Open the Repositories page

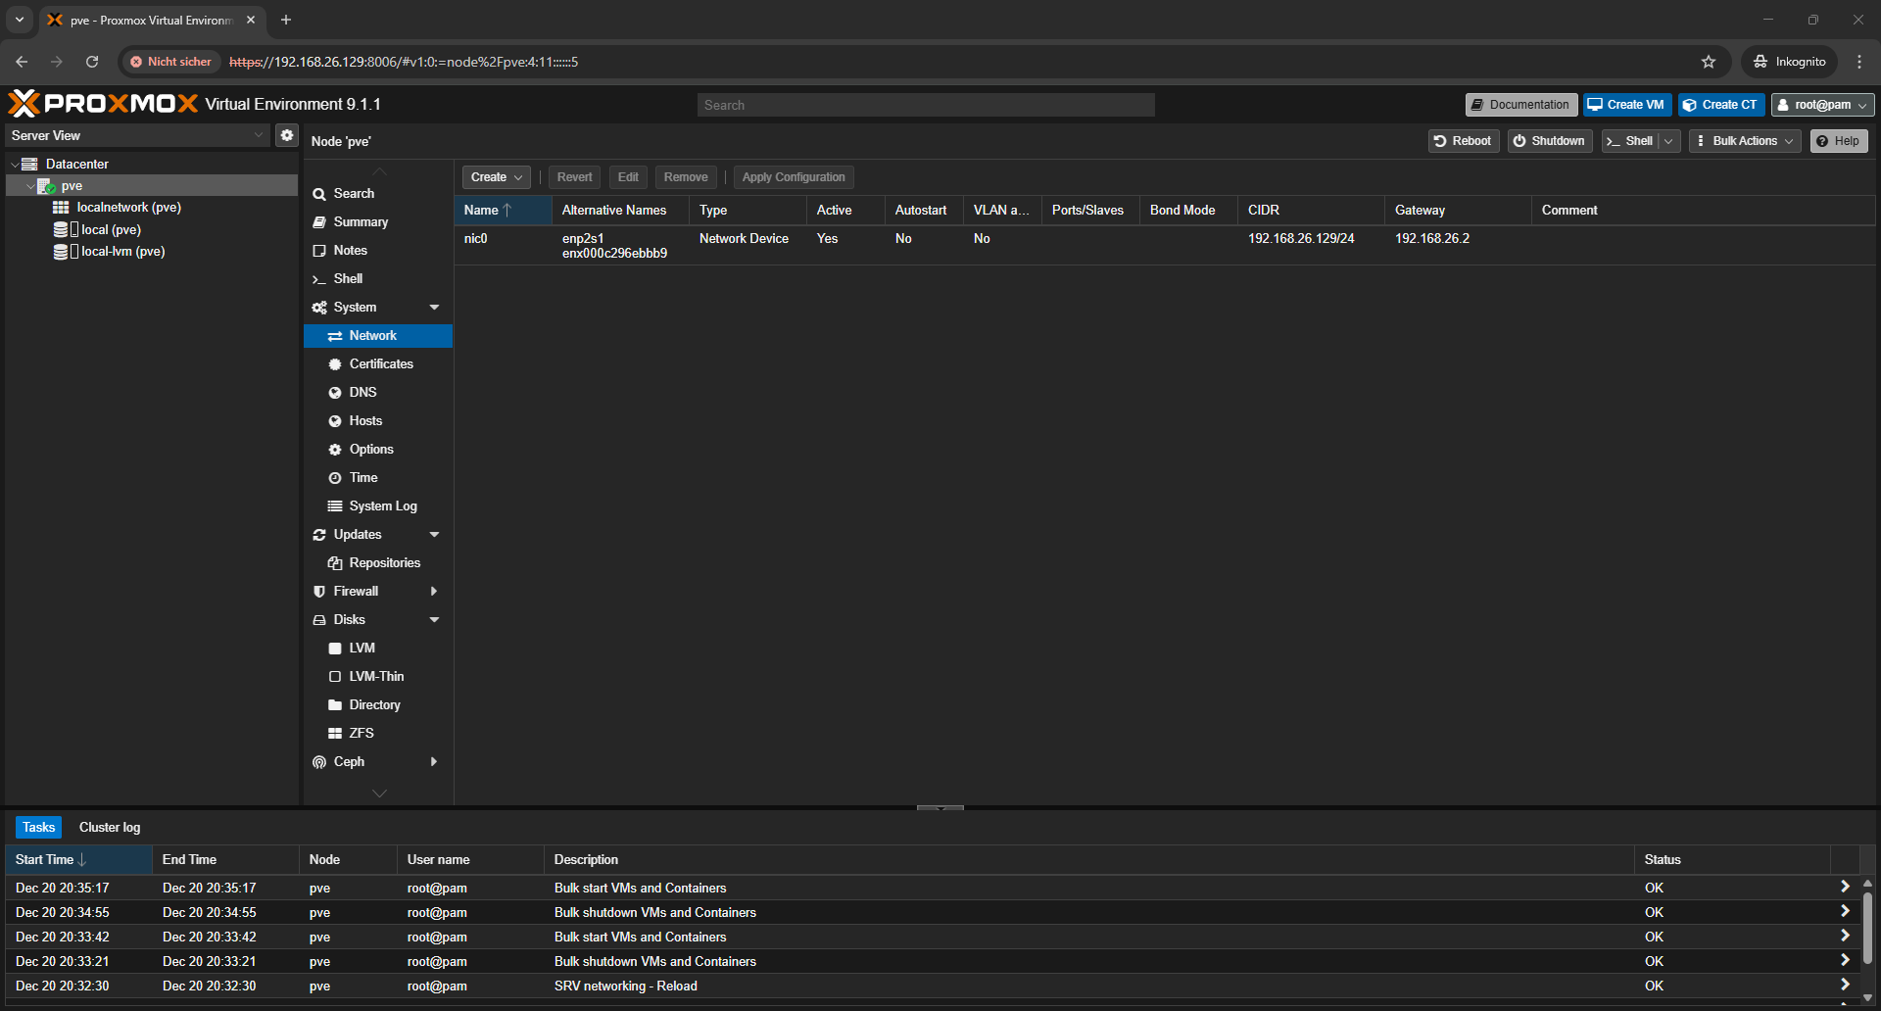(x=384, y=563)
